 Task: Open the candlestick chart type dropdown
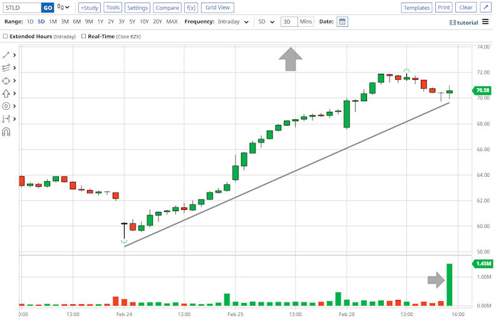64,7
